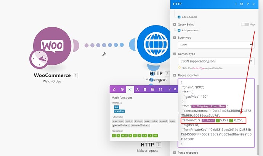Insert the multiply * operator
263x156 pixels.
(114, 135)
